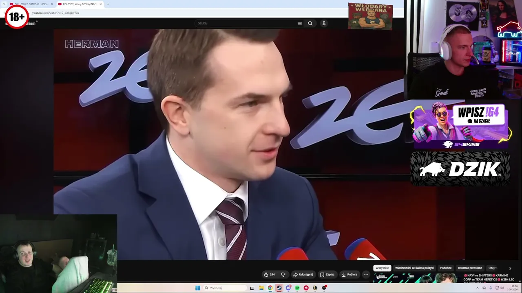
Task: Open Spotify from the taskbar
Action: coord(297,288)
